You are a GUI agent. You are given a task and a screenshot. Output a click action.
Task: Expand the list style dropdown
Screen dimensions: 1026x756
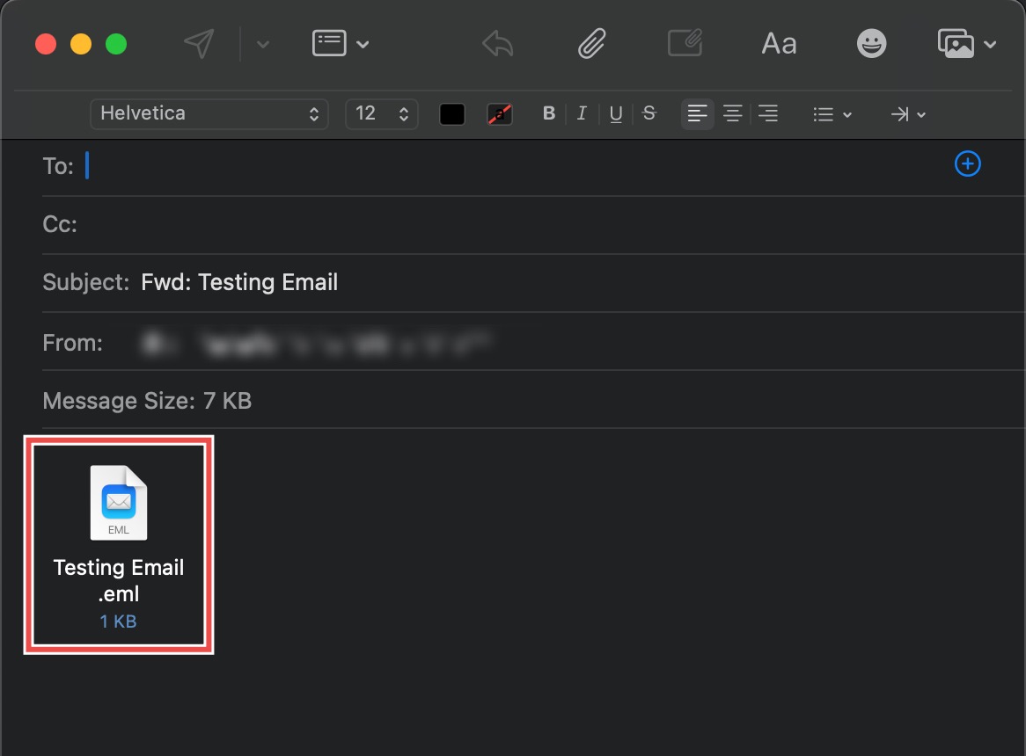tap(832, 114)
